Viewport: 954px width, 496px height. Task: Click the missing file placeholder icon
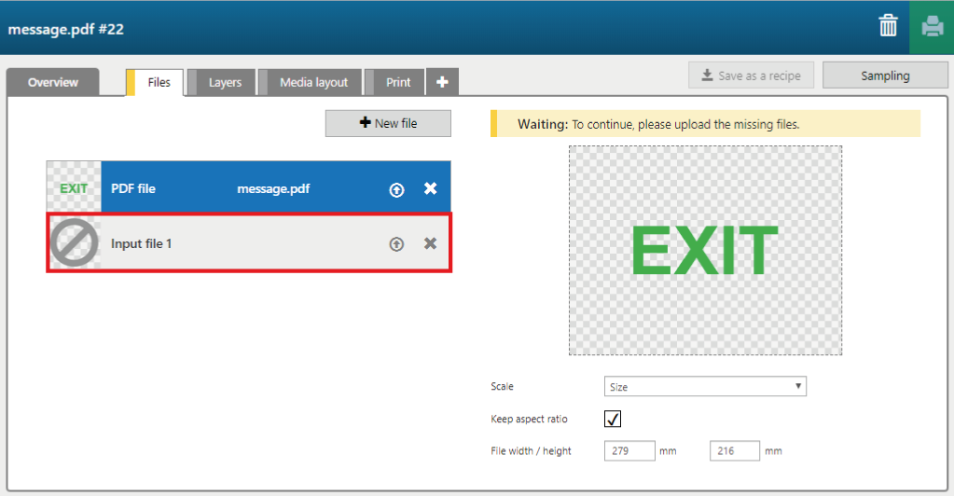coord(75,243)
